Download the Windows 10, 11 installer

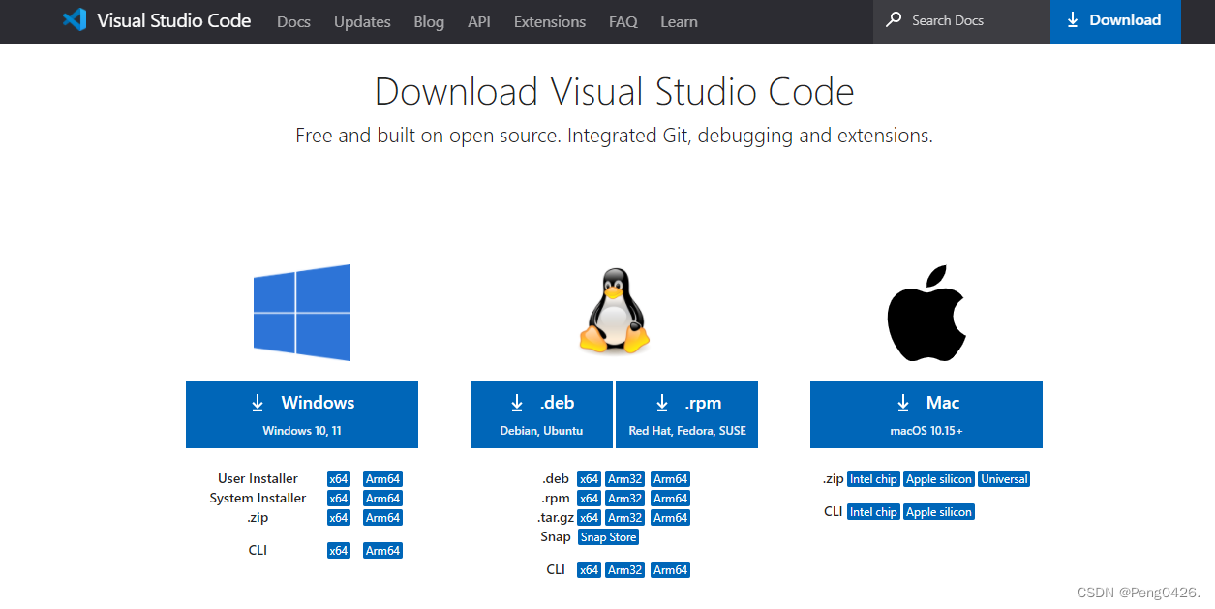(x=302, y=414)
